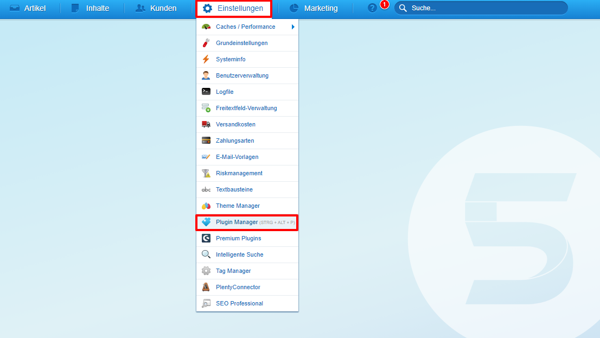Click the Riskmanagement funnel icon
This screenshot has width=600, height=338.
click(x=206, y=173)
